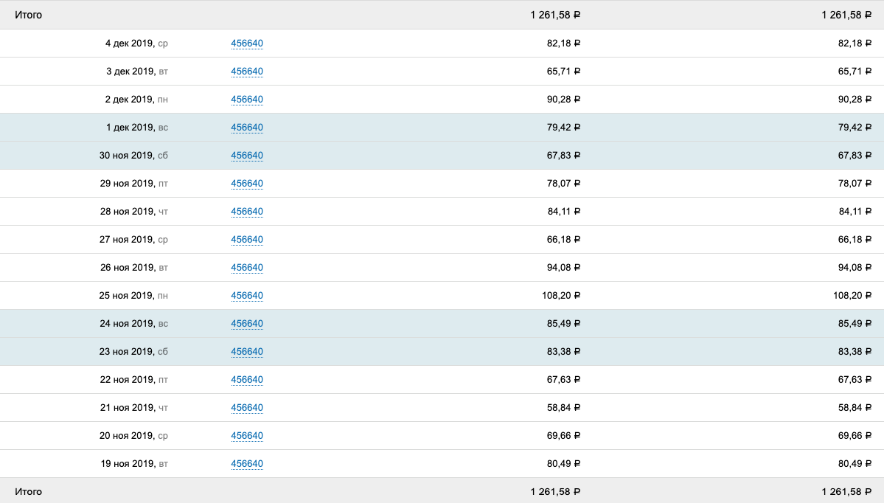Open link 456640 for 1 дек 2019

click(247, 128)
